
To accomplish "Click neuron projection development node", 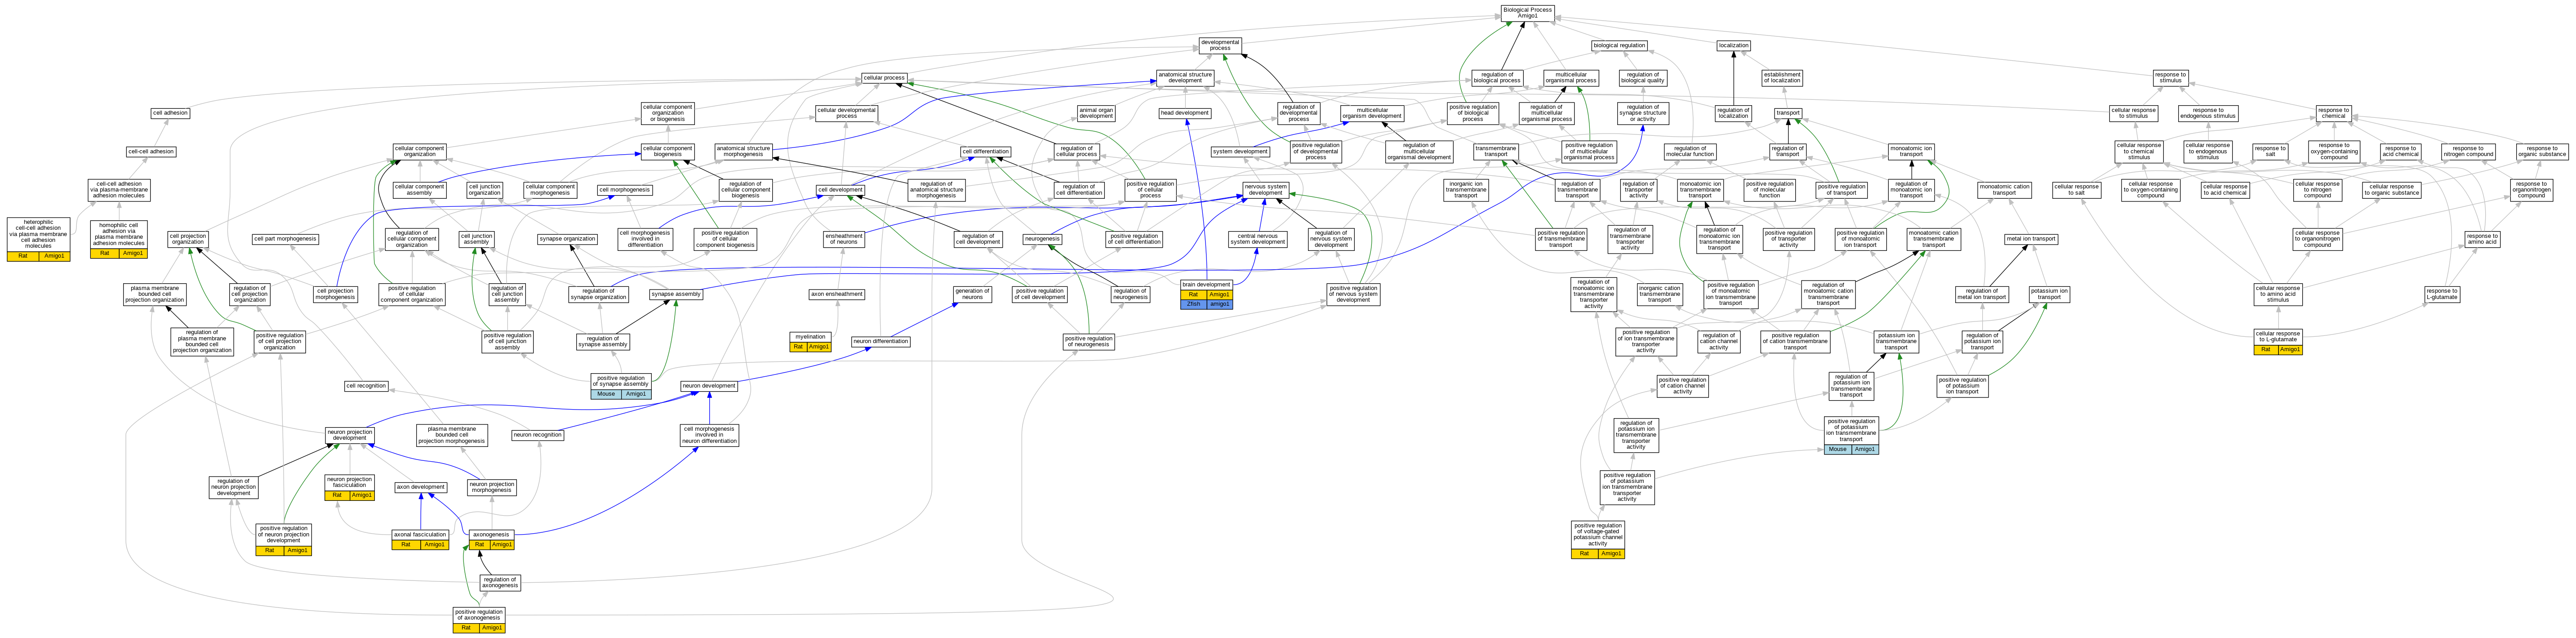I will pos(350,435).
